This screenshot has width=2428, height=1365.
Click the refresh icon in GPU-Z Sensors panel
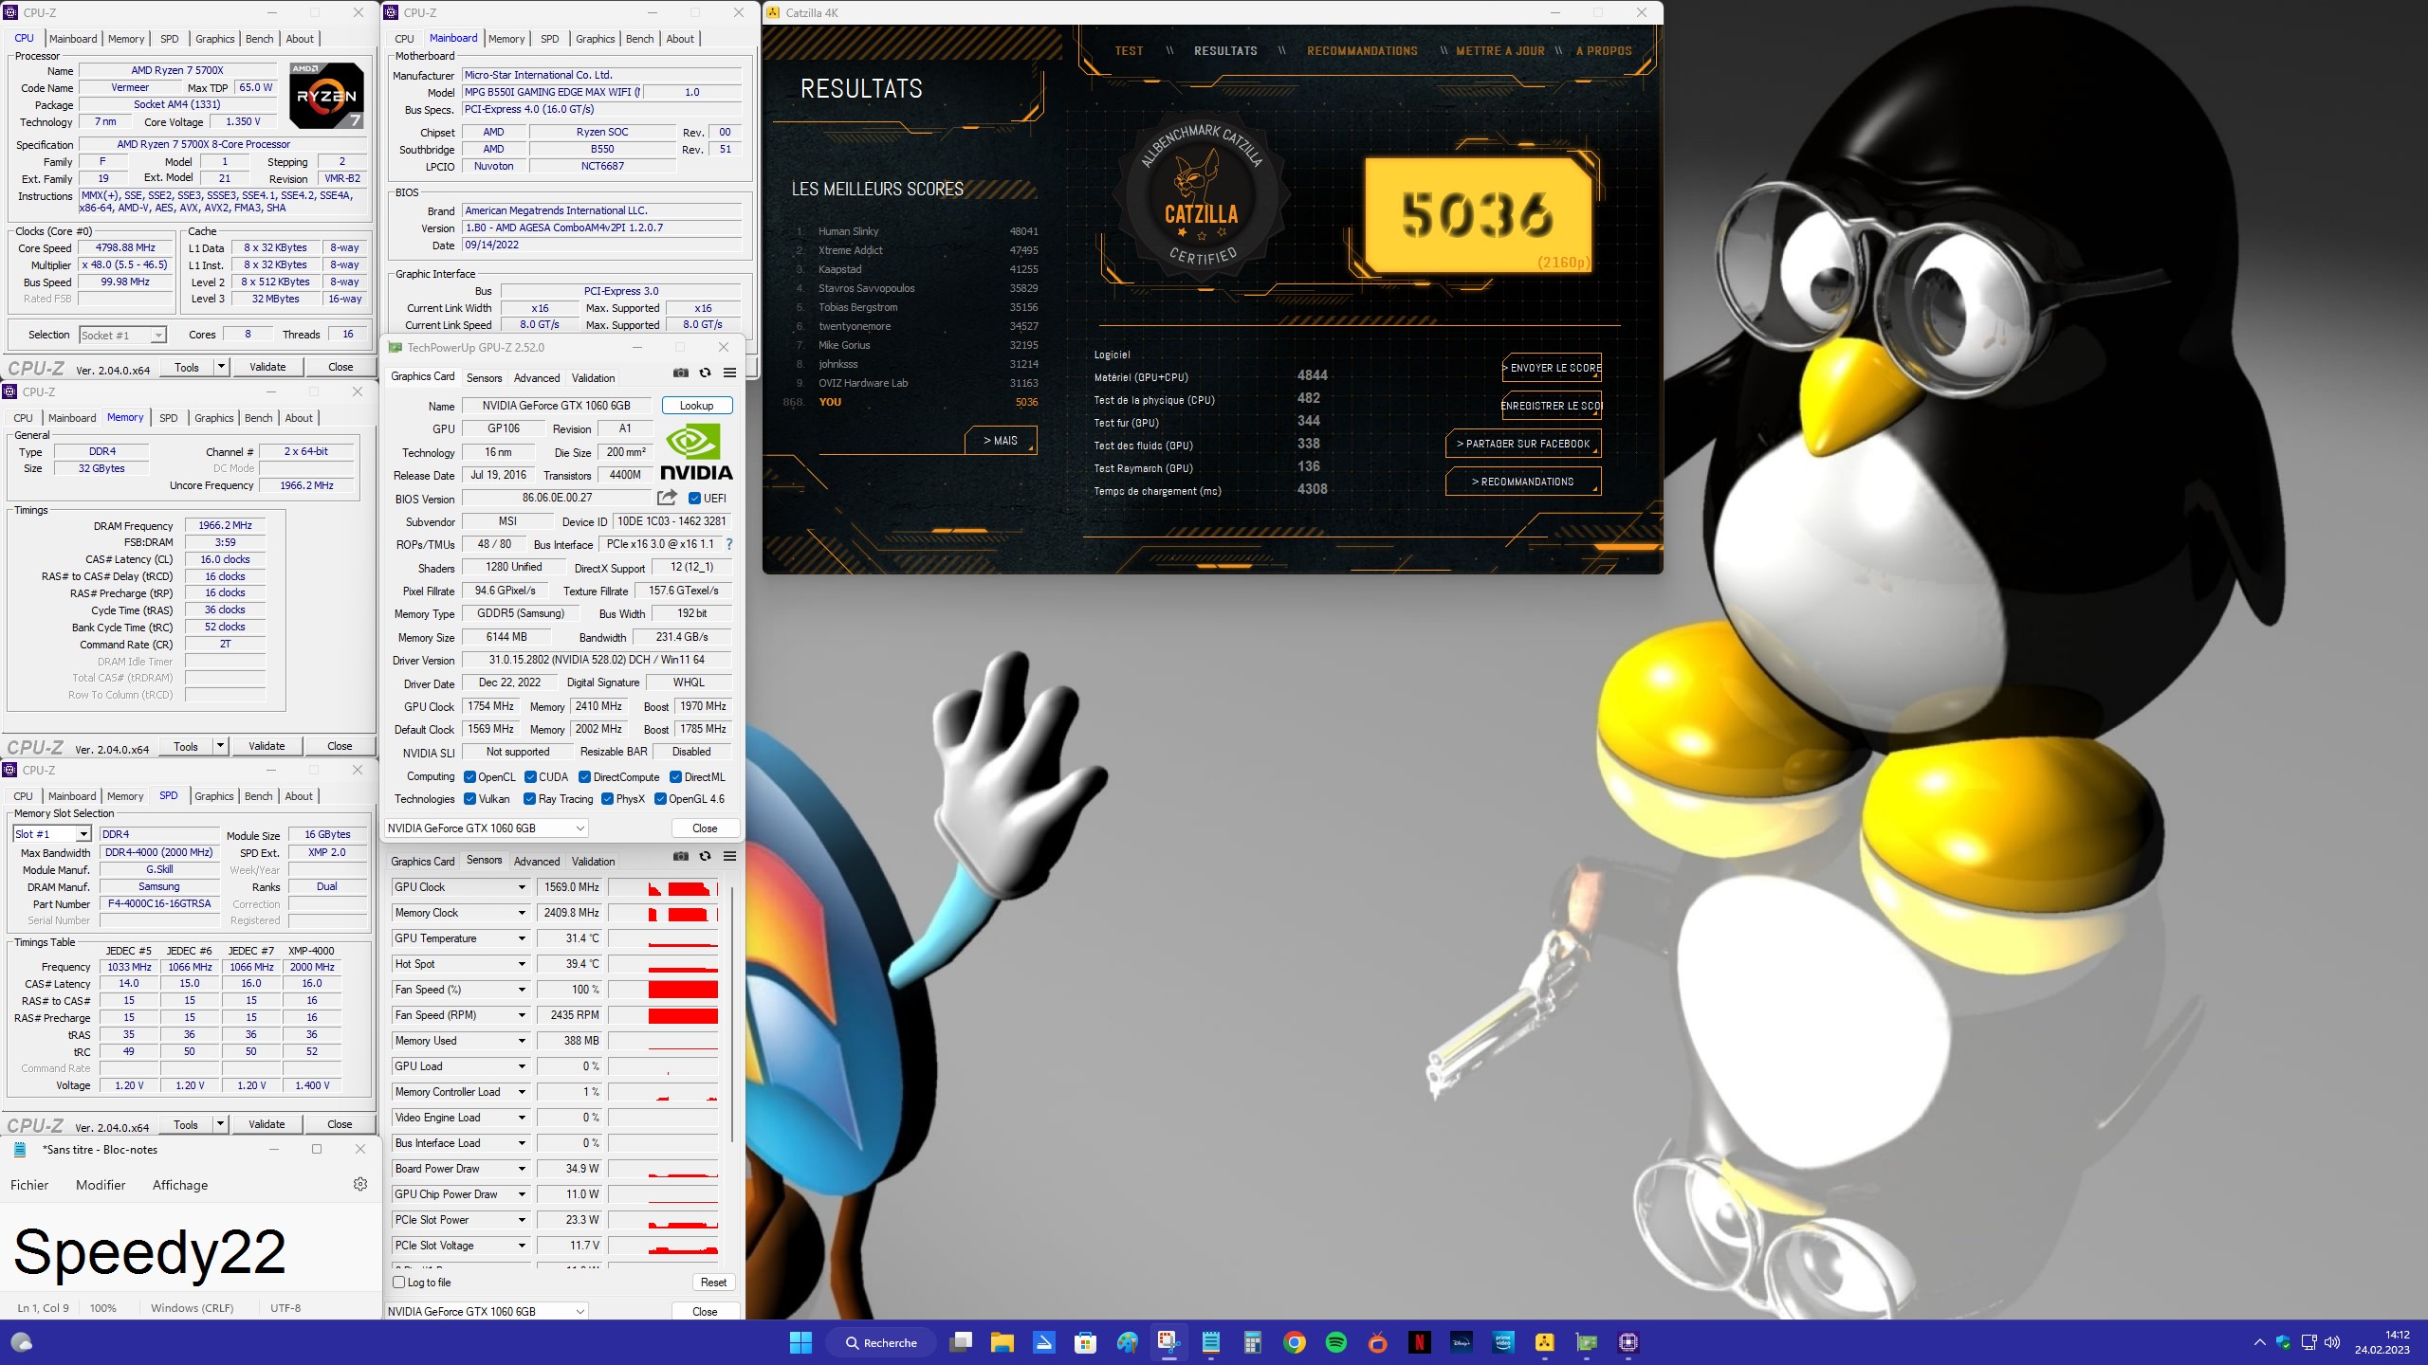pos(705,856)
